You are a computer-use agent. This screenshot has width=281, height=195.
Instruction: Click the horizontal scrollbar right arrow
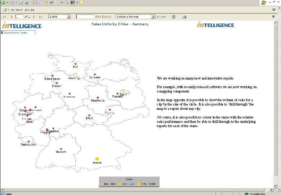(x=271, y=190)
